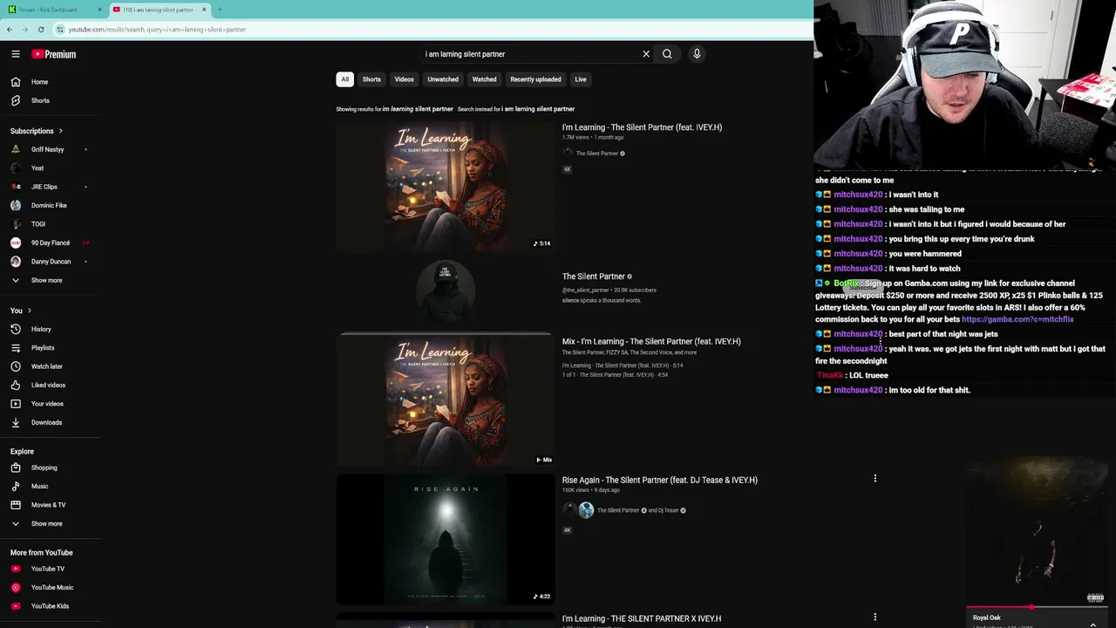1116x628 pixels.
Task: Open more options for Rise Again video
Action: point(874,479)
